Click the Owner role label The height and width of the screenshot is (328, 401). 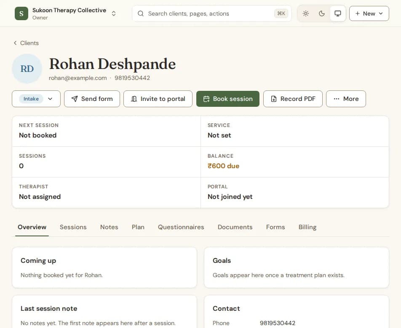click(x=40, y=18)
